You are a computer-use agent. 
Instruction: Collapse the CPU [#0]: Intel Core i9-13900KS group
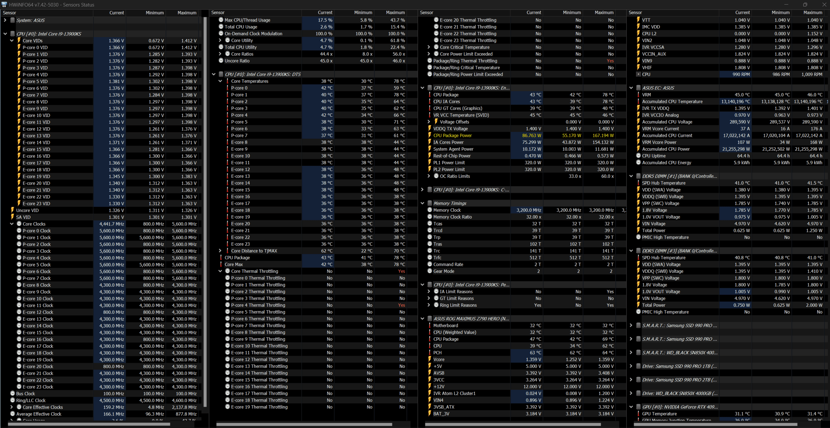pos(5,34)
